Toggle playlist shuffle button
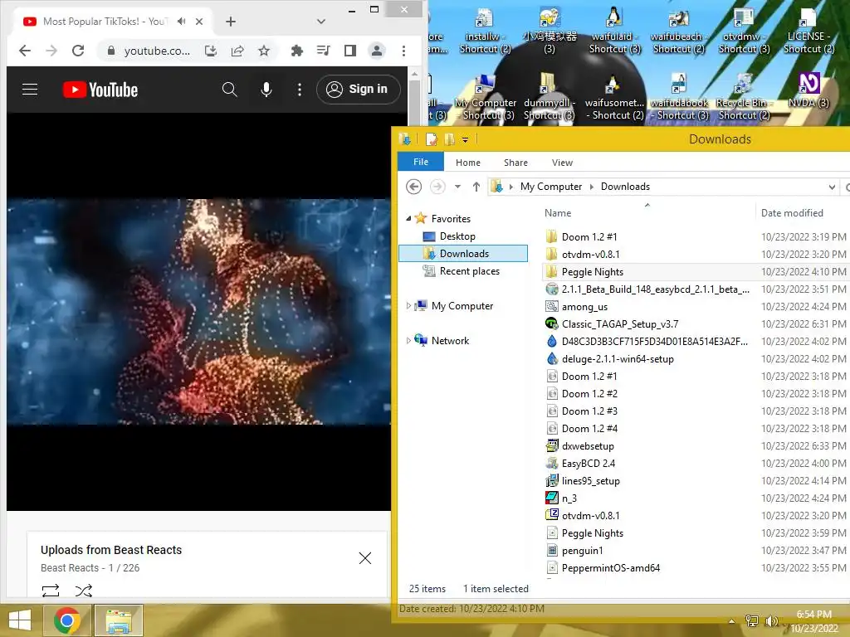The image size is (850, 637). point(84,591)
